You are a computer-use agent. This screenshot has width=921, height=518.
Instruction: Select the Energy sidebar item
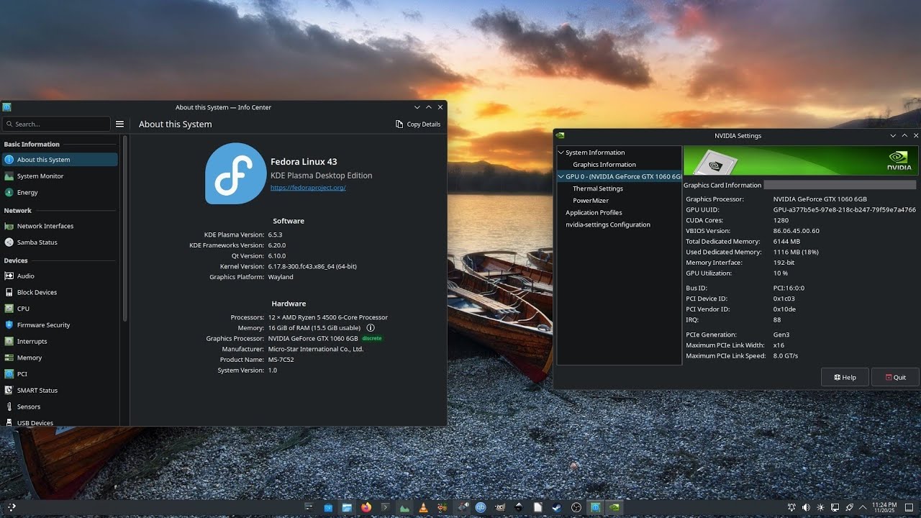[x=60, y=193]
